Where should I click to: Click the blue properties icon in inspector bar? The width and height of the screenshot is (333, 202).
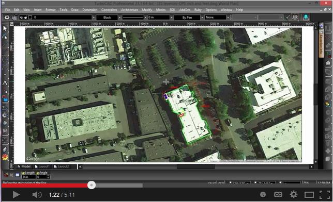[x=17, y=175]
